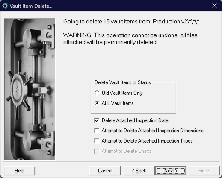Screen dimensions: 222x178
Task: Select Old Vault Items Only radio button
Action: pos(97,93)
